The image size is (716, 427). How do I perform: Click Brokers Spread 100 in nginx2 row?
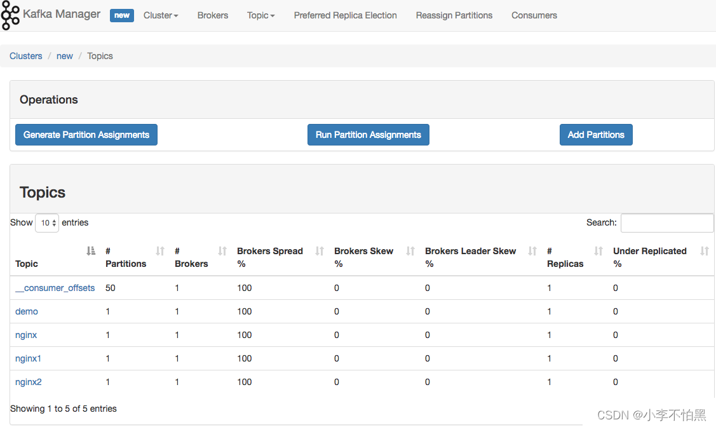pyautogui.click(x=245, y=383)
